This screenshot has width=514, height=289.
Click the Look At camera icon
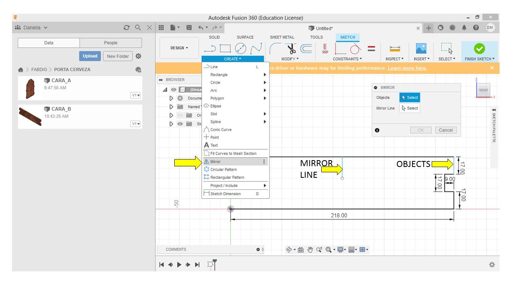pyautogui.click(x=300, y=250)
